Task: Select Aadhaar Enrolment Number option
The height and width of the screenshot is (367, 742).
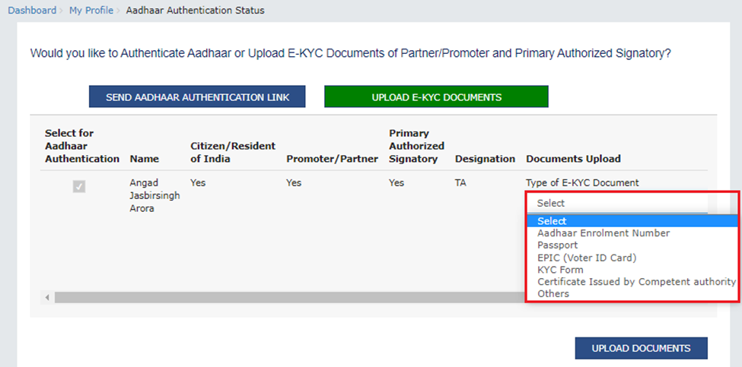Action: pyautogui.click(x=632, y=233)
